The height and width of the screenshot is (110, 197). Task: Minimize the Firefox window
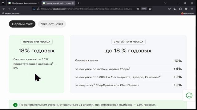pos(178,3)
